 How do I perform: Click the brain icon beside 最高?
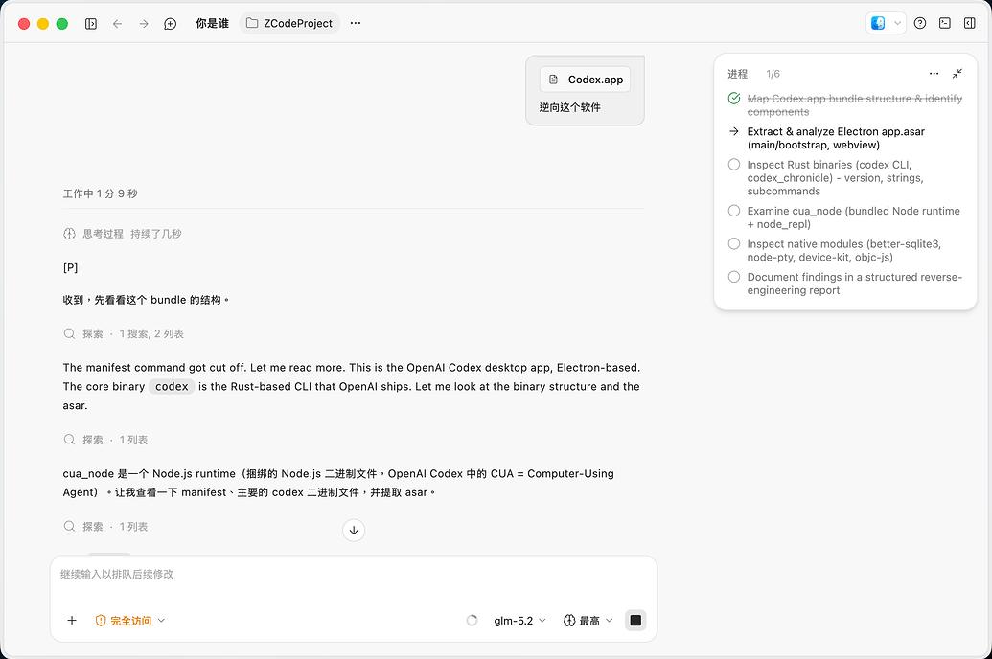(569, 621)
